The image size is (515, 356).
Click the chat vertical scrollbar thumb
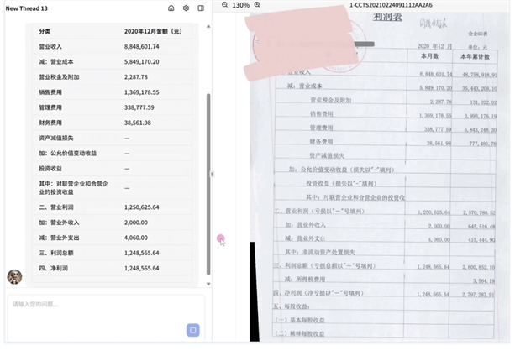coord(208,185)
